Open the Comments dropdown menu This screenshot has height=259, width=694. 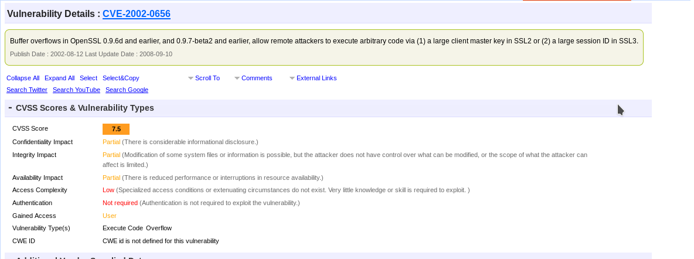[x=253, y=78]
